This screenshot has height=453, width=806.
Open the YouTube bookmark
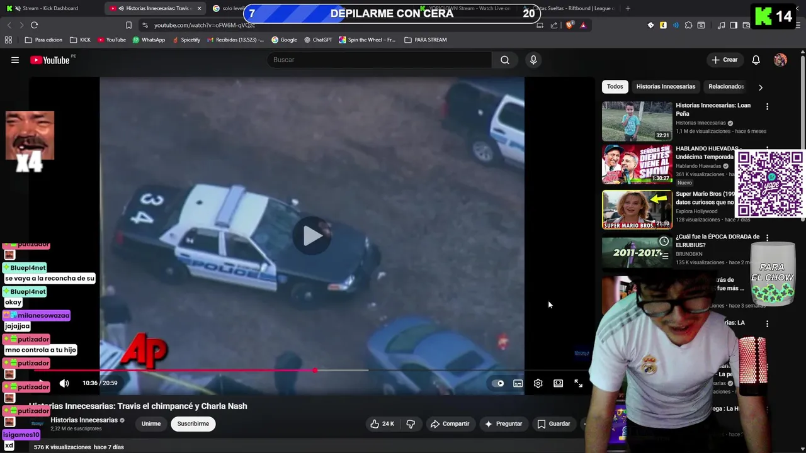[x=111, y=40]
